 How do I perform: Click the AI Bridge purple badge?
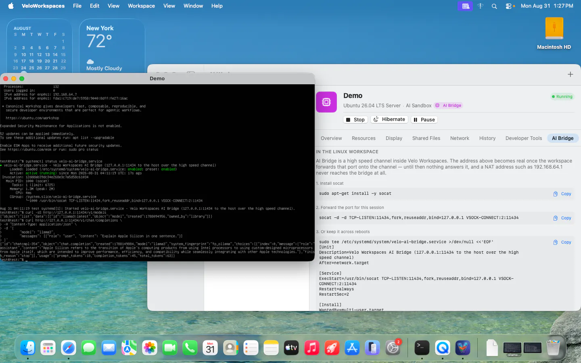click(x=448, y=106)
